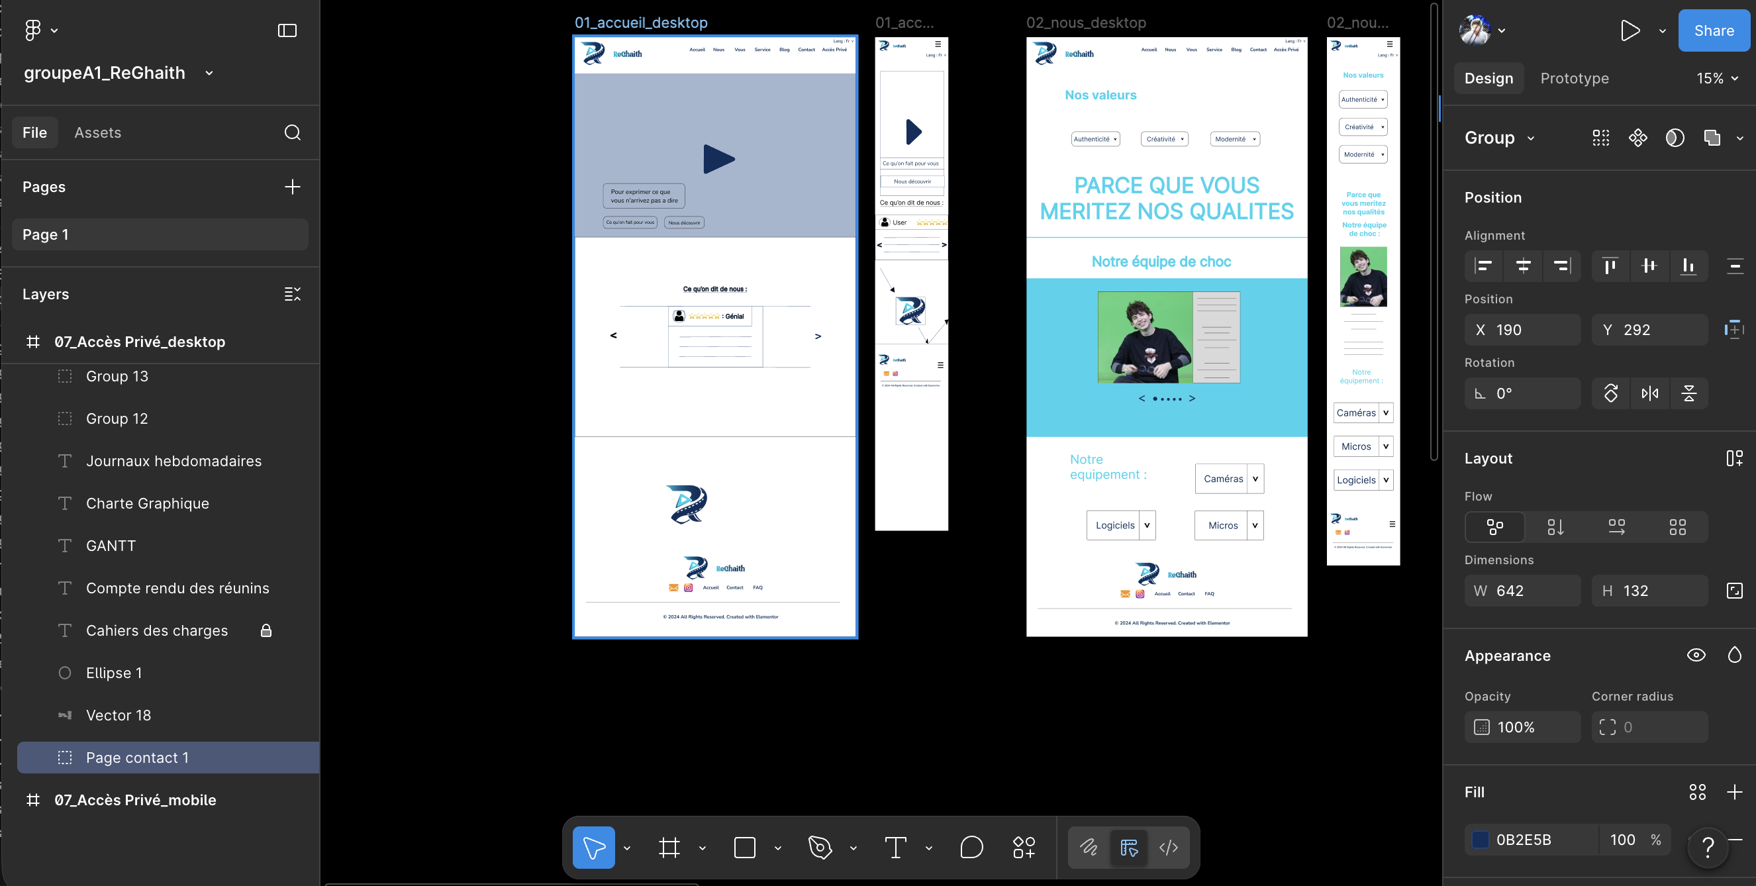This screenshot has width=1756, height=886.
Task: Rotate 90 degrees icon
Action: [x=1611, y=393]
